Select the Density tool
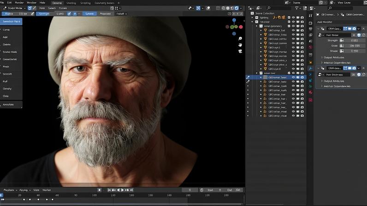Viewport: 367px width, 206px height. pos(11,89)
